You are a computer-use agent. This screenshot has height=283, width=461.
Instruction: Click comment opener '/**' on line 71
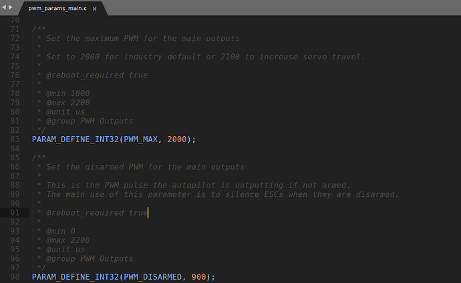pyautogui.click(x=39, y=29)
